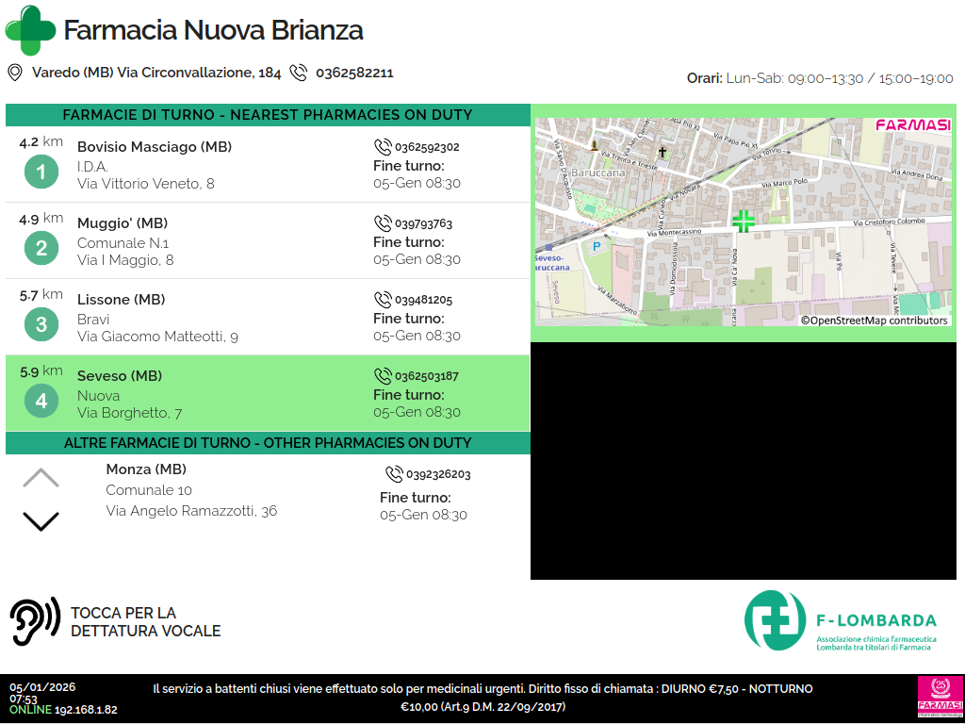The height and width of the screenshot is (724, 965).
Task: Click the green cross pharmacy logo
Action: point(30,30)
